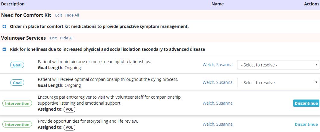Click VOL tag on companionship intervention
Screen dimensions: 320x132
click(69, 109)
